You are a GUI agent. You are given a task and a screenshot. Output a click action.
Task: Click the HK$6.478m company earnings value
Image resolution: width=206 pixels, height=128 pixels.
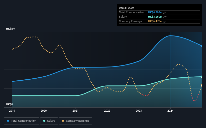[x=155, y=21]
